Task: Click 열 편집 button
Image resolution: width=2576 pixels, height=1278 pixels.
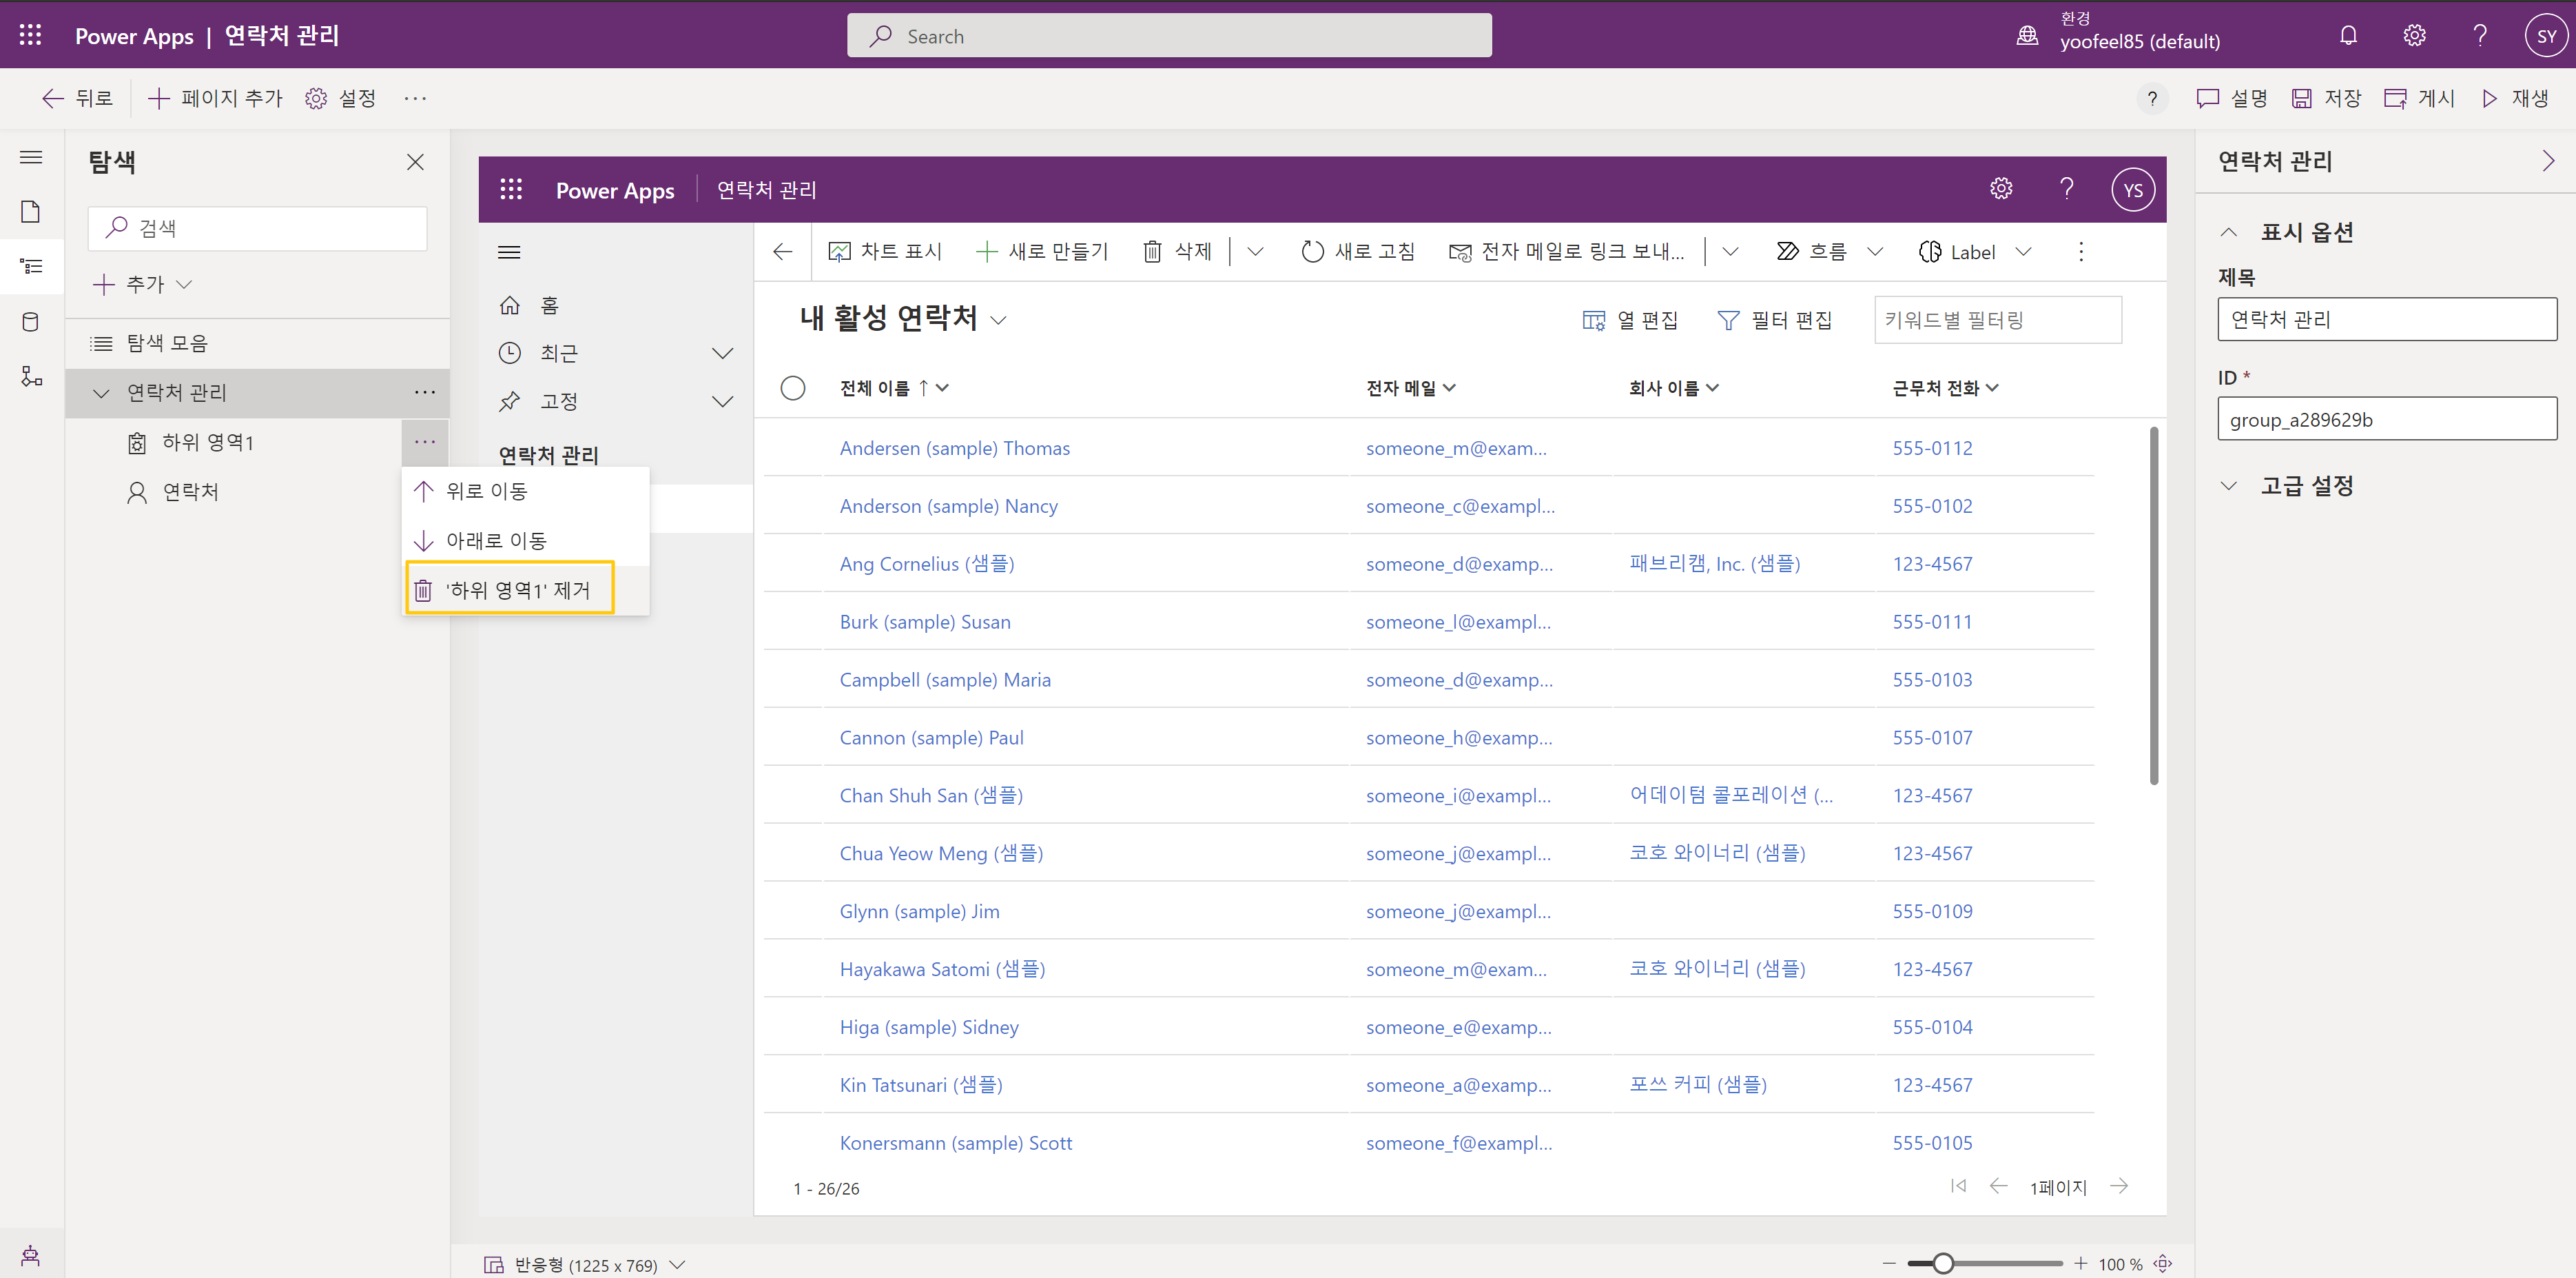Action: 1630,321
